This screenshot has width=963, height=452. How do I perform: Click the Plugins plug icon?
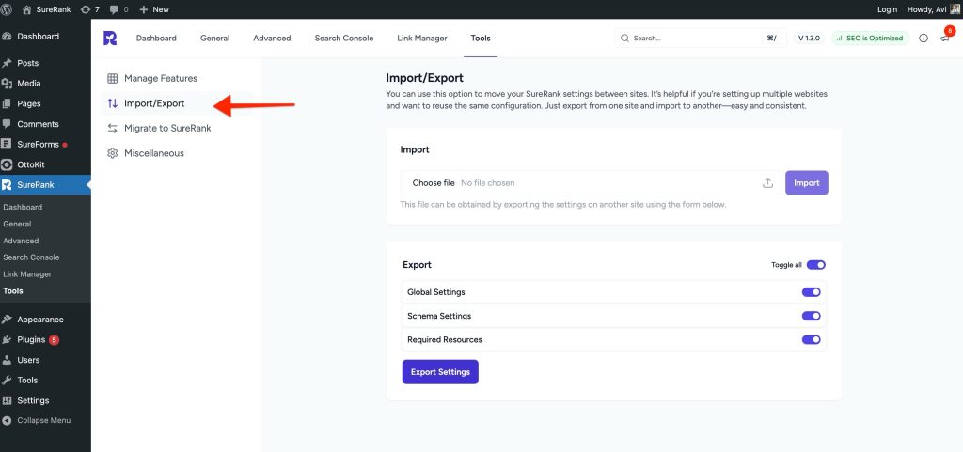7,340
